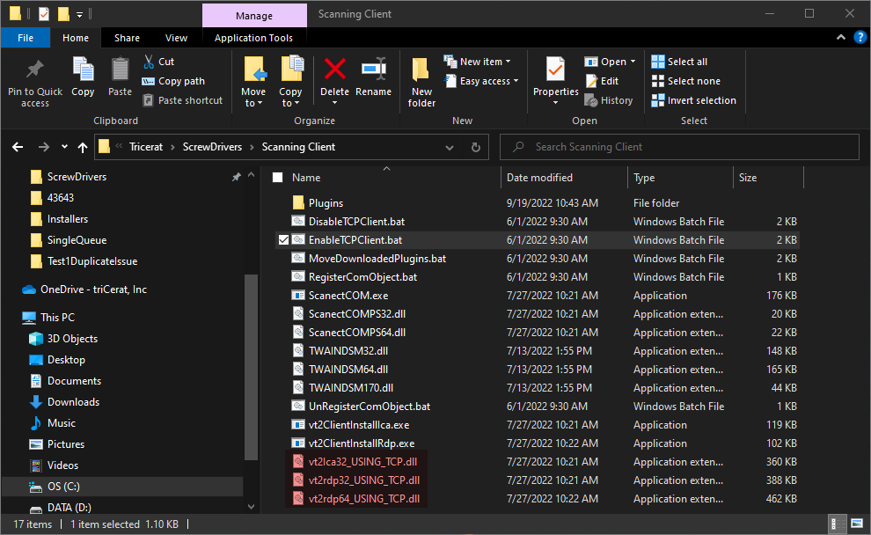Open the Application Tools tab
Image resolution: width=871 pixels, height=535 pixels.
254,38
